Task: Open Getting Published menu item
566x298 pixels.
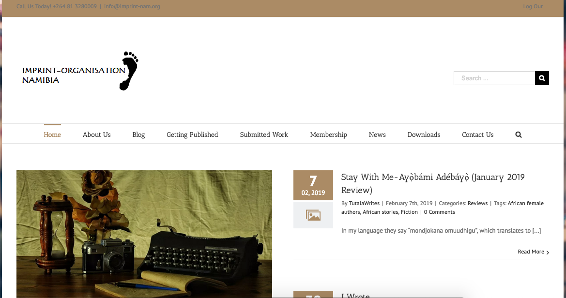Action: (192, 134)
